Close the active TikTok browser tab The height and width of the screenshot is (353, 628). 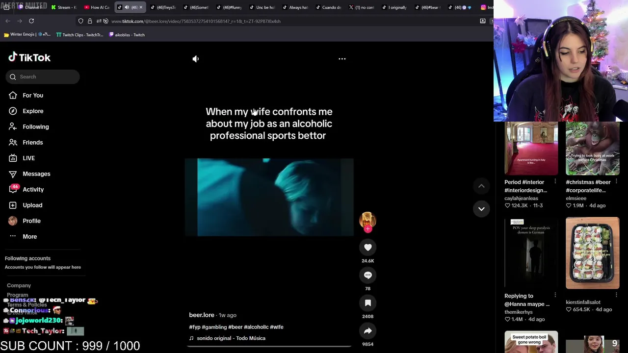point(141,7)
